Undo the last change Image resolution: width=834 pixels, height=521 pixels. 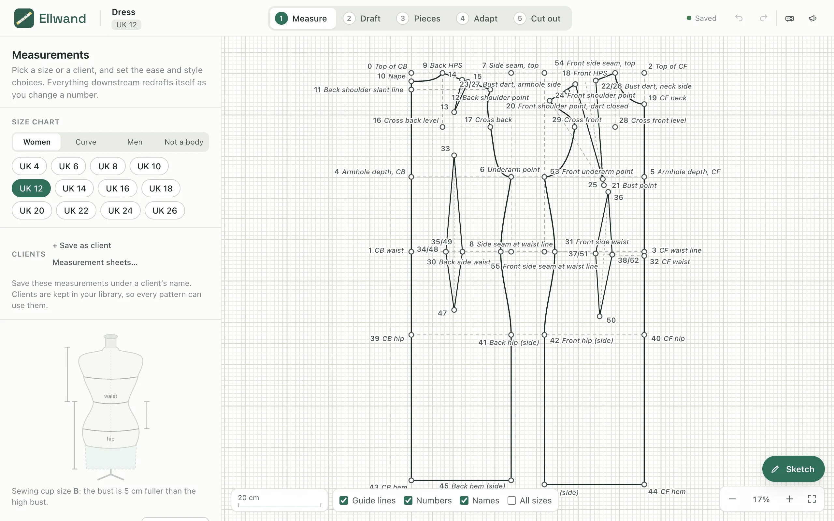739,18
